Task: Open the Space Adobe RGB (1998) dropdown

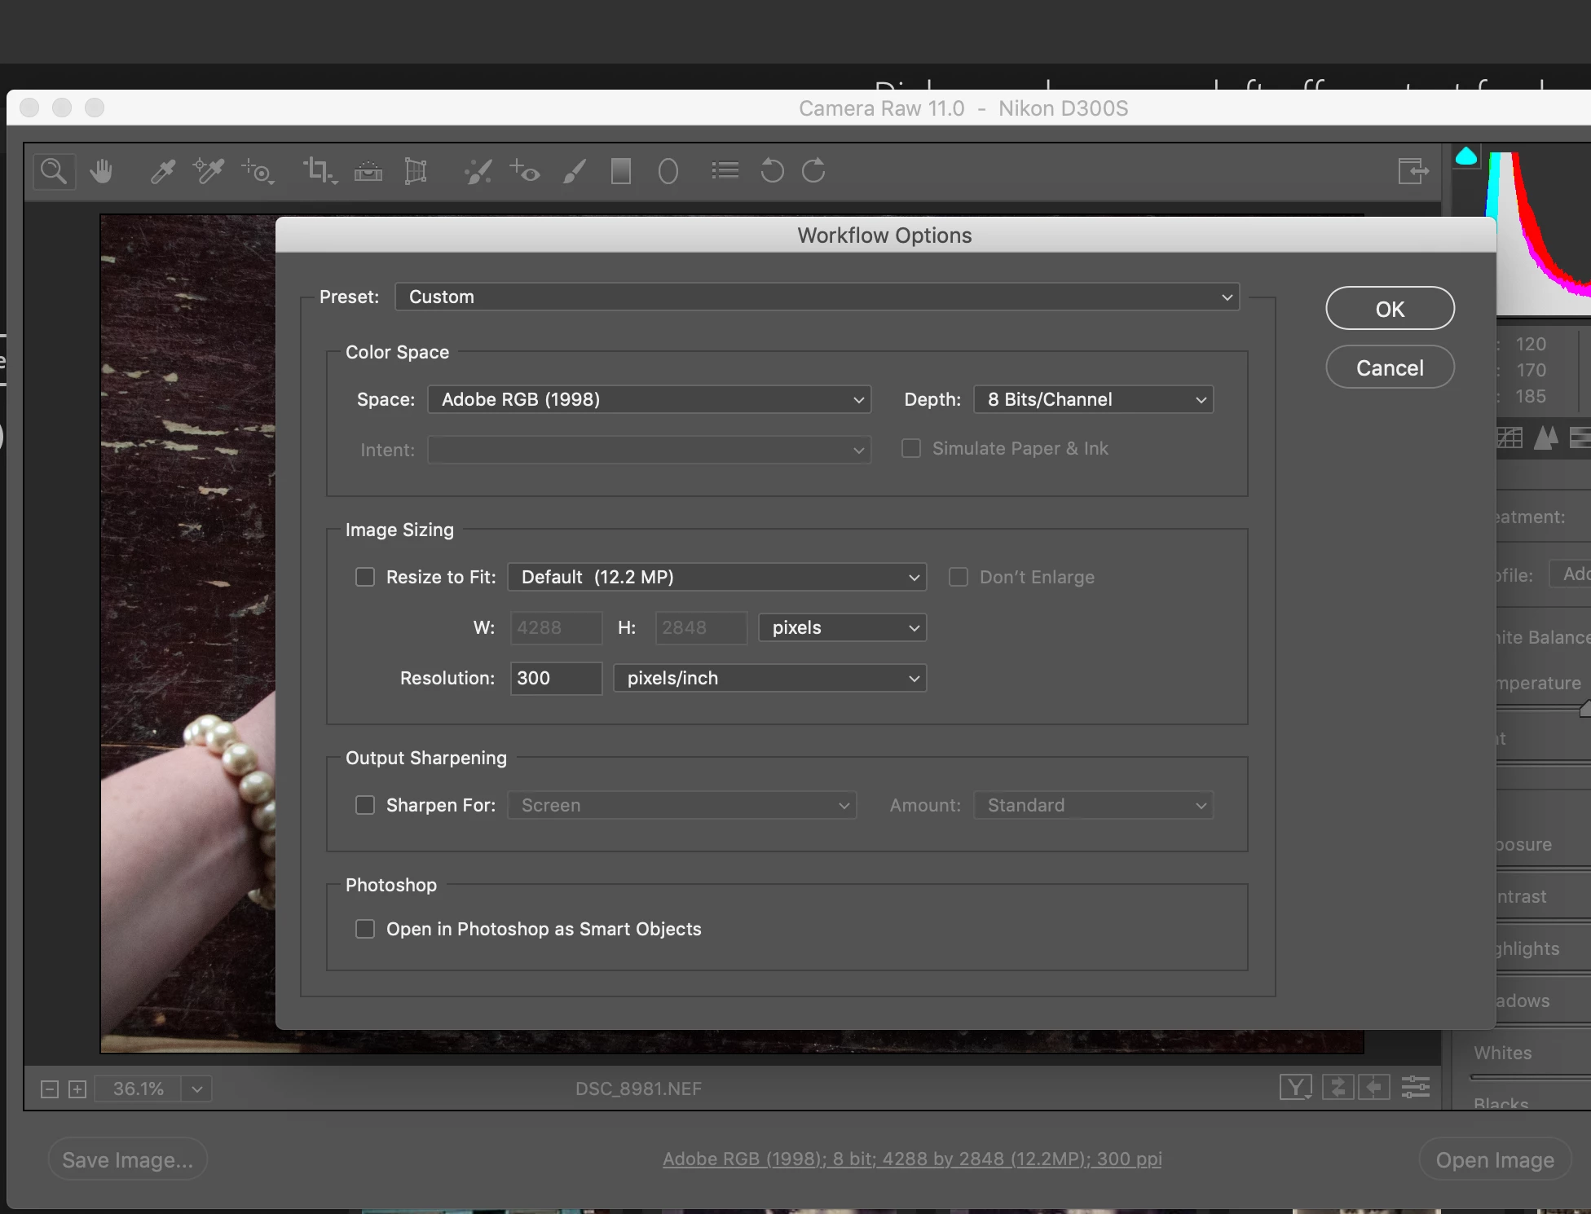Action: 649,399
